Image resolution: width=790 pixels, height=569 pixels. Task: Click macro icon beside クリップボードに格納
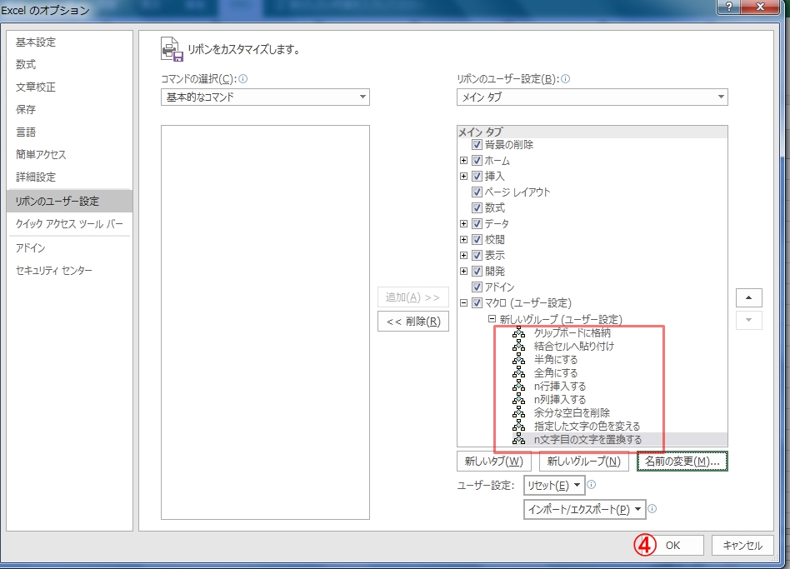[518, 332]
